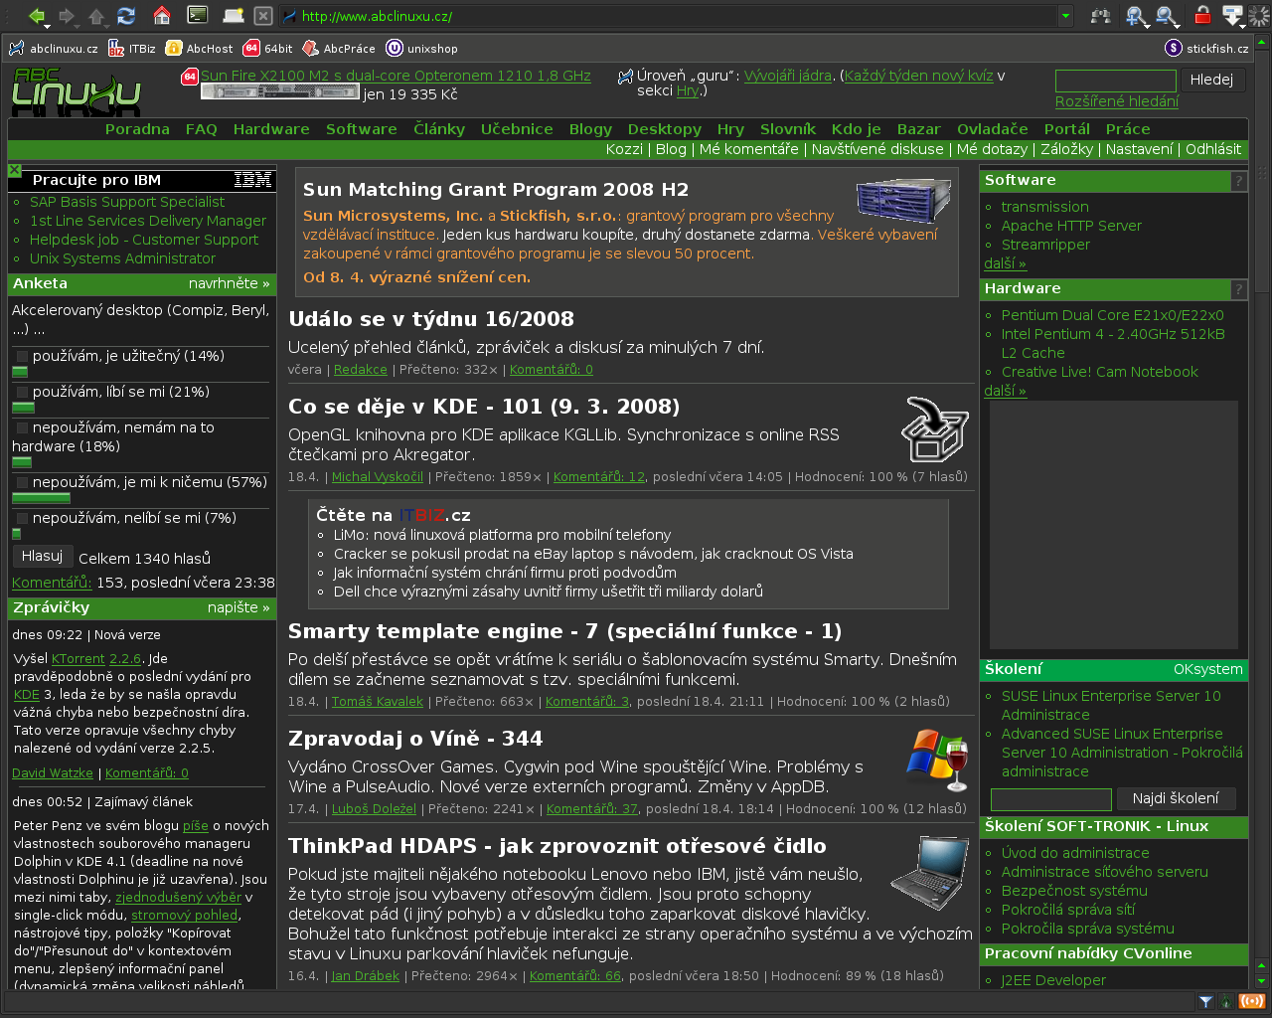Image resolution: width=1272 pixels, height=1018 pixels.
Task: Click the ABC Linuxu site logo
Action: [x=76, y=92]
